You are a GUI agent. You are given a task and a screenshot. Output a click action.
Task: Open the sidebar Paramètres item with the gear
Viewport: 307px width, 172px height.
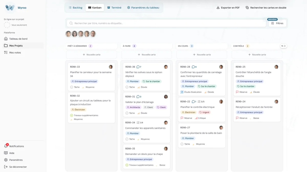[23, 160]
